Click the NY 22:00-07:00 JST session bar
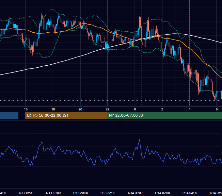The height and width of the screenshot is (196, 222). pyautogui.click(x=164, y=115)
